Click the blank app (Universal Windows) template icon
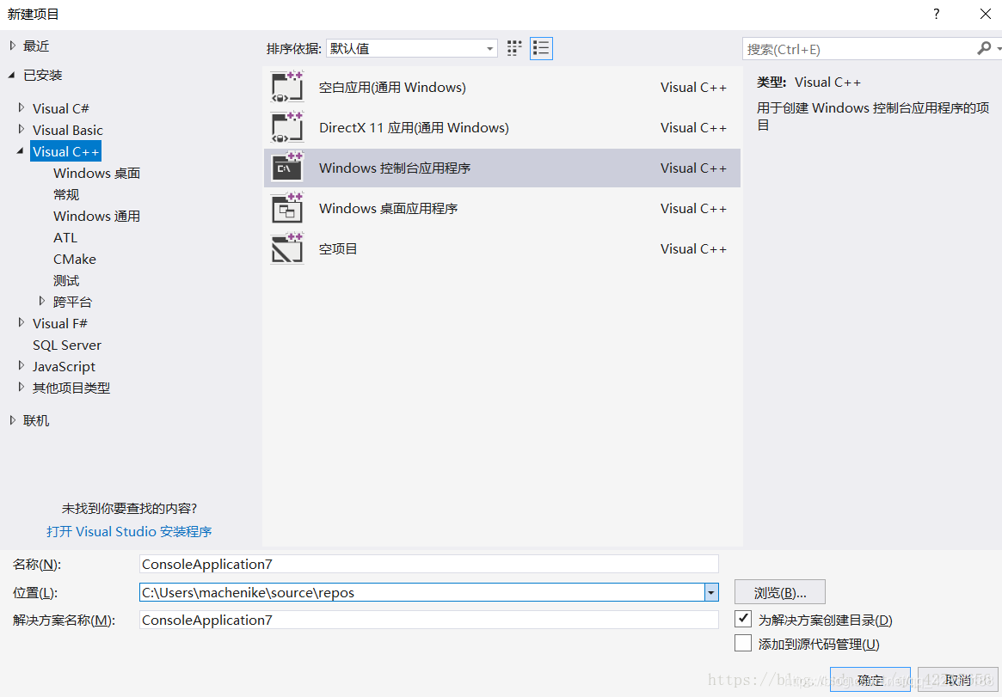The height and width of the screenshot is (697, 1002). click(x=287, y=88)
